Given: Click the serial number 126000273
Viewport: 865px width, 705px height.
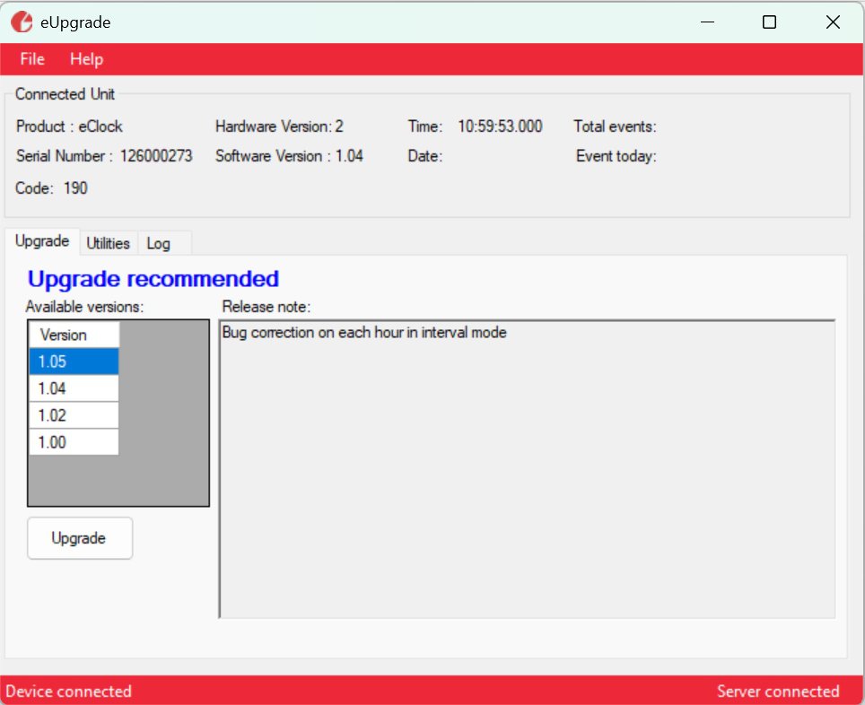Looking at the screenshot, I should (156, 156).
